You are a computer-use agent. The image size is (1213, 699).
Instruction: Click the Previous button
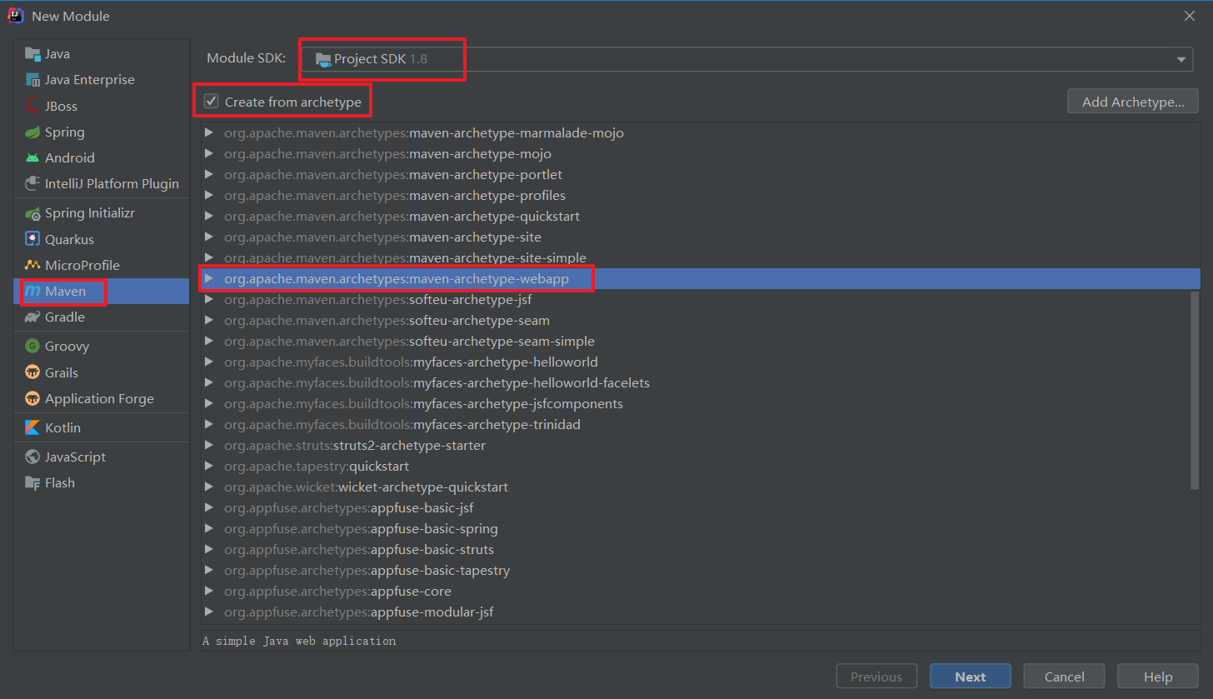coord(876,677)
